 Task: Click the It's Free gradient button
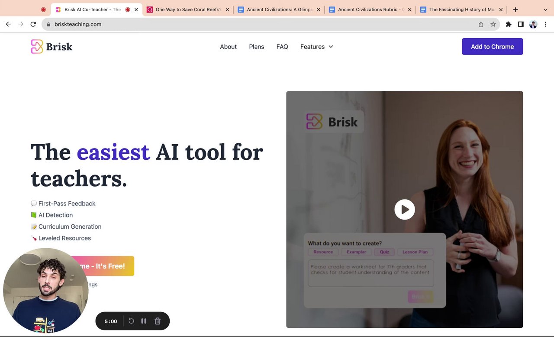(102, 266)
